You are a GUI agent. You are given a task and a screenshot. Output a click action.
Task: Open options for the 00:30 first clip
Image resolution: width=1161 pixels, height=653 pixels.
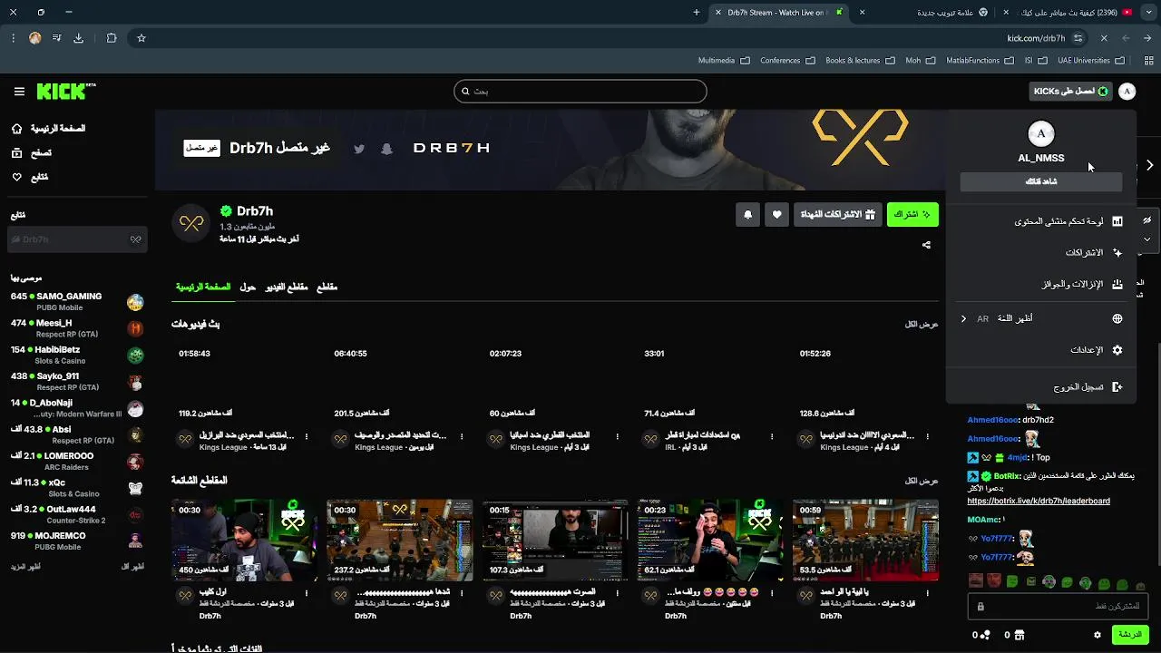[307, 594]
